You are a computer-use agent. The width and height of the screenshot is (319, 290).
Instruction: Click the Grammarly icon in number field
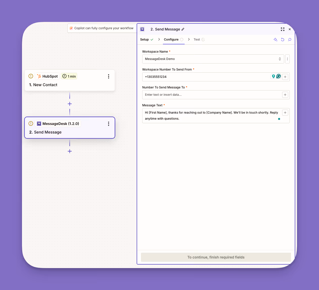(x=279, y=76)
